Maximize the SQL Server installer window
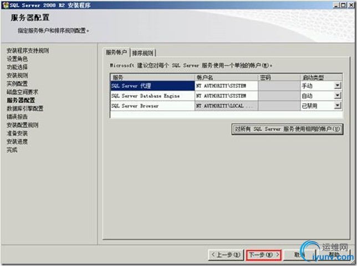This screenshot has height=266, width=357. point(343,5)
